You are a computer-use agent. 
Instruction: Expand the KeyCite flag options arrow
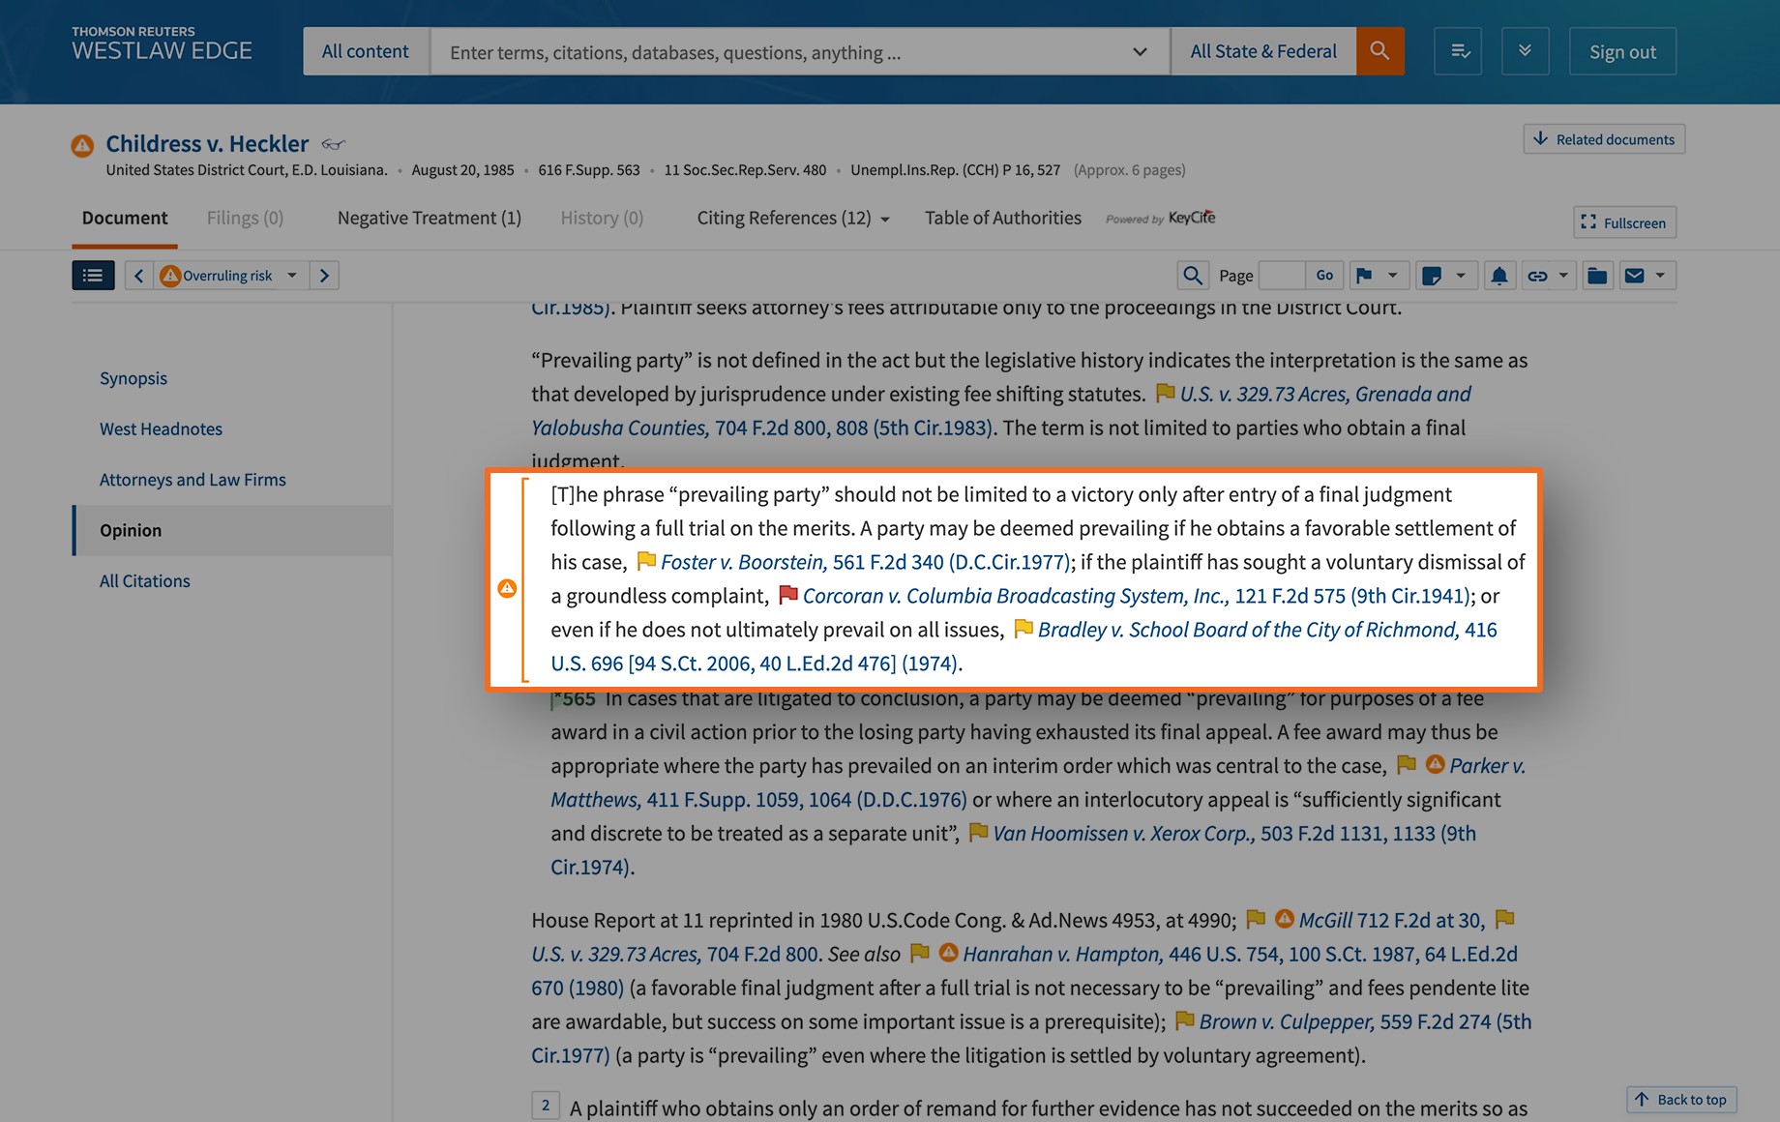[x=1393, y=276]
